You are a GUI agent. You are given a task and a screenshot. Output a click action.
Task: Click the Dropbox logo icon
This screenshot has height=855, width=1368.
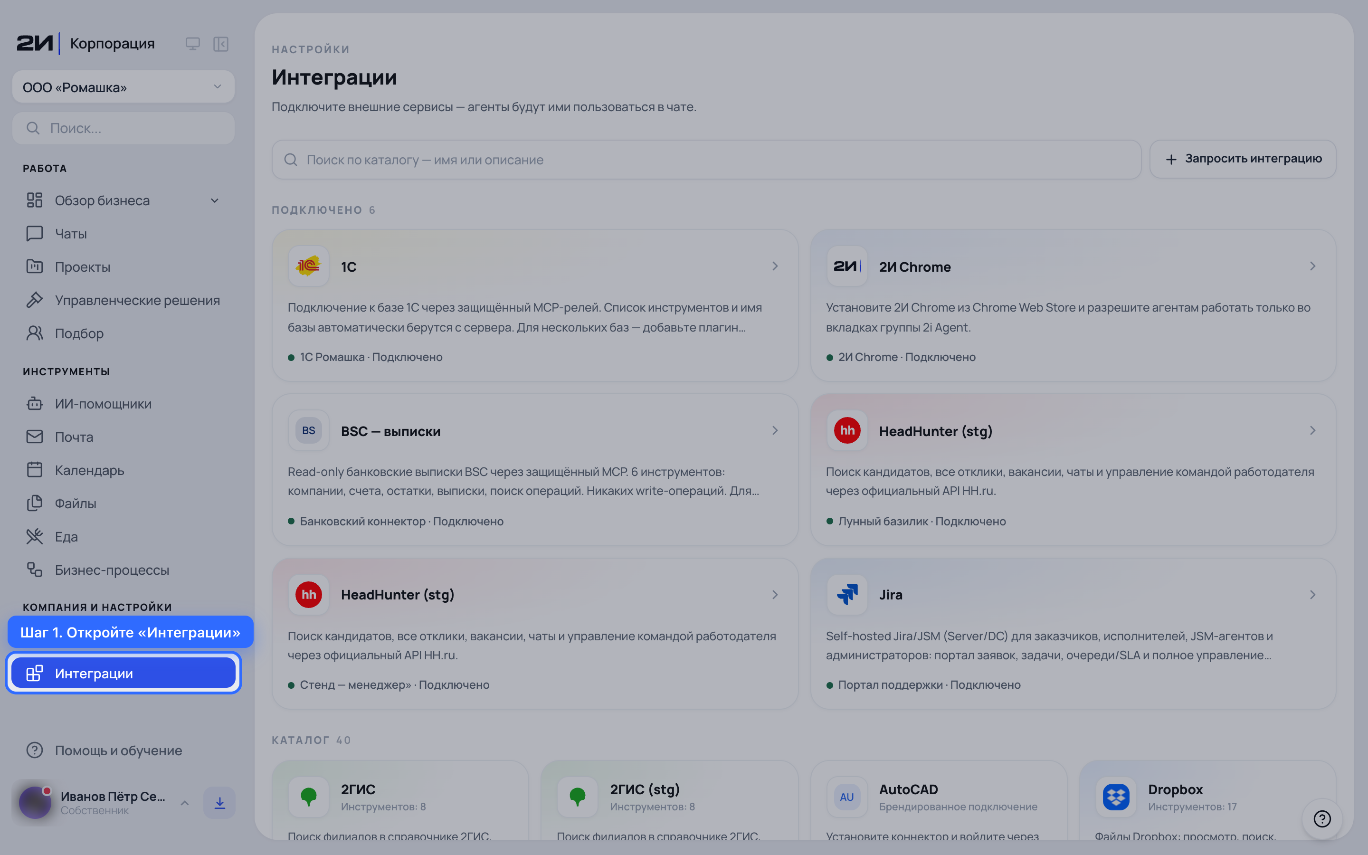[x=1116, y=798]
